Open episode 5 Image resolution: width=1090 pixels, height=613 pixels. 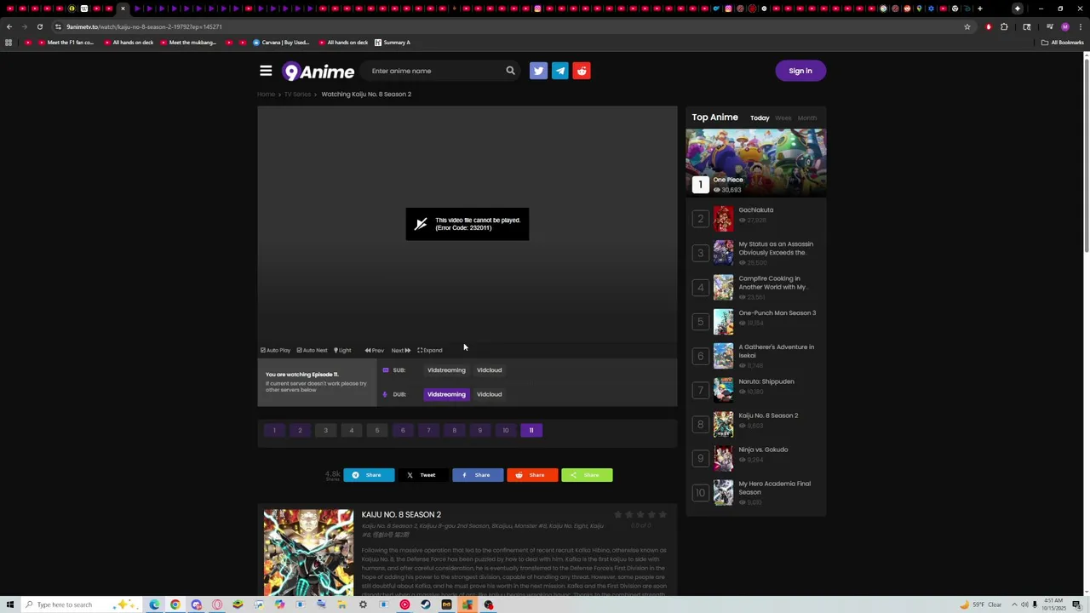(377, 430)
